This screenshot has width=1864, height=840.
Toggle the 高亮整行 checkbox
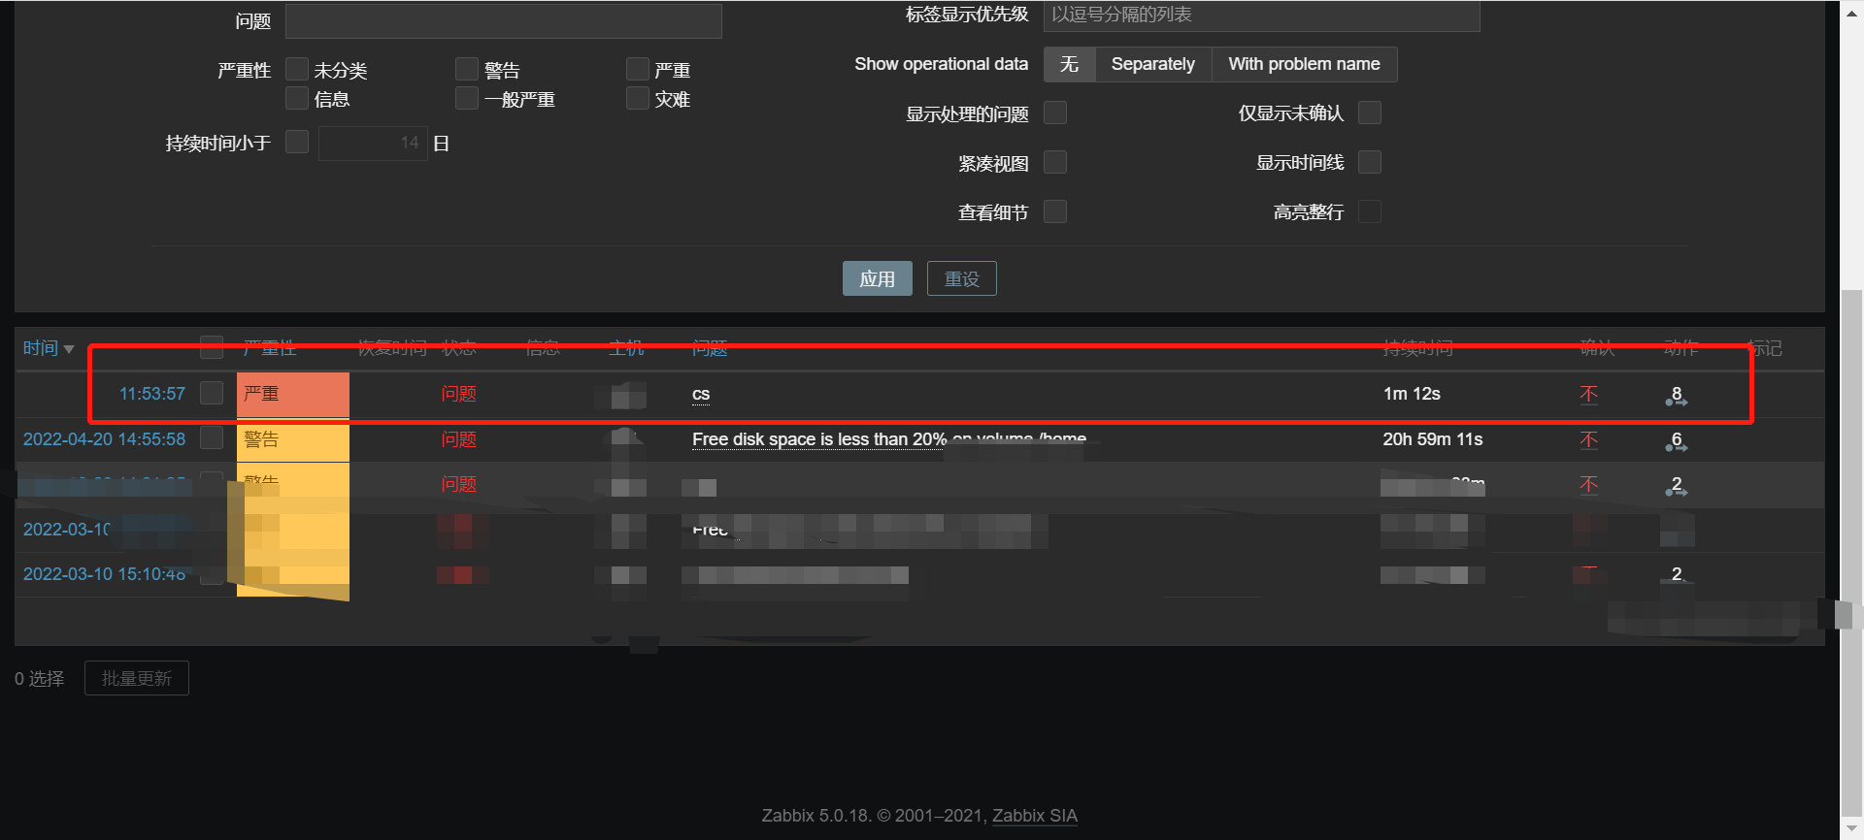tap(1370, 211)
